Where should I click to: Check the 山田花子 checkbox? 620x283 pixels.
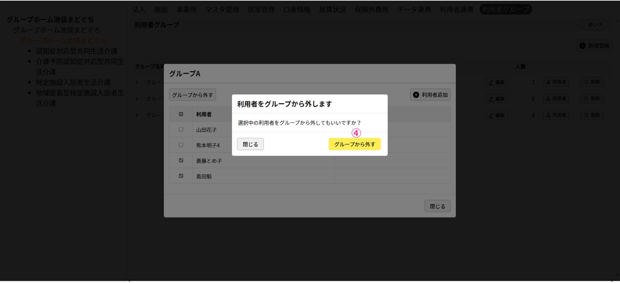(181, 129)
